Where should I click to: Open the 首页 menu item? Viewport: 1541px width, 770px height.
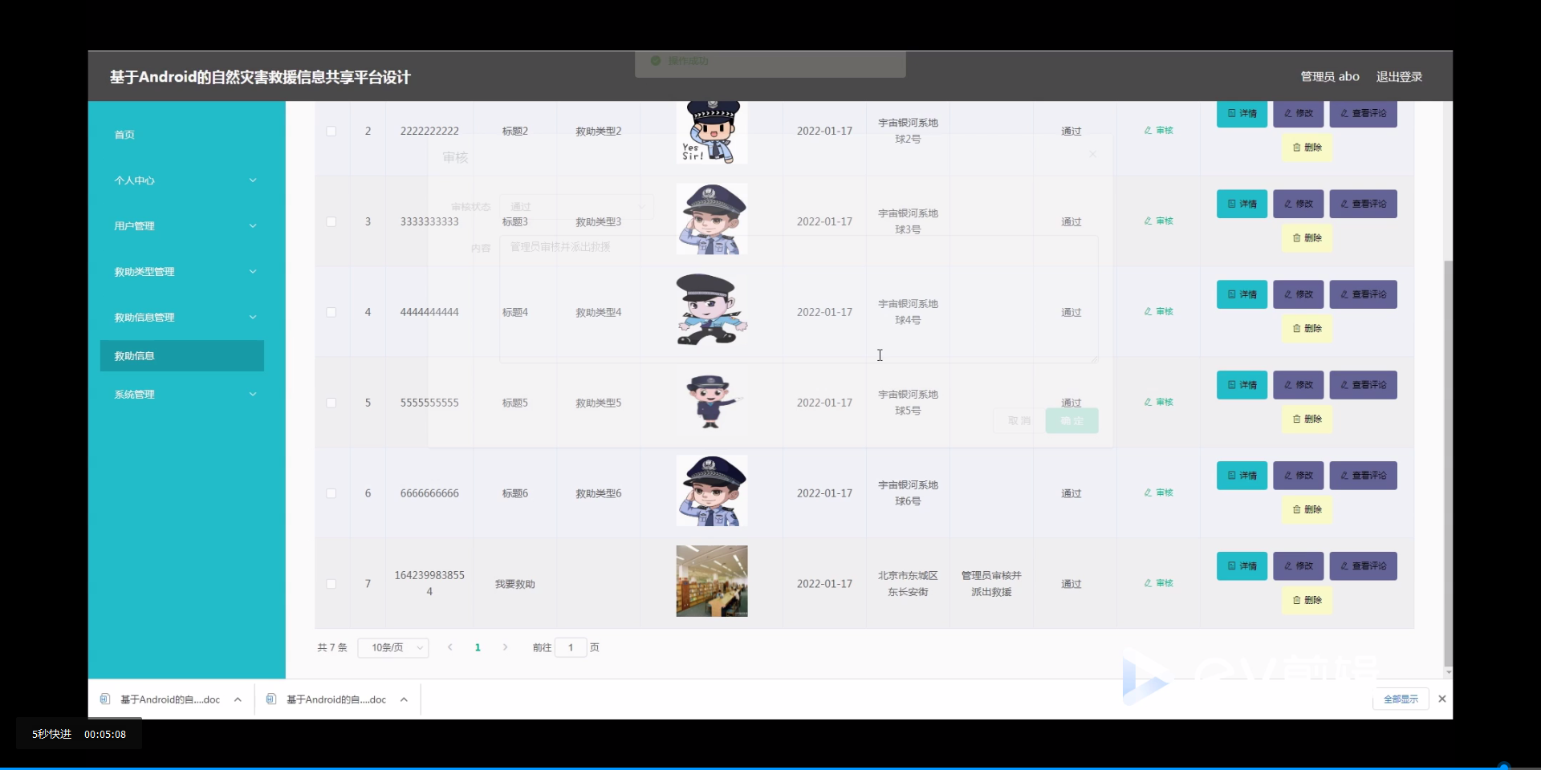(x=124, y=135)
